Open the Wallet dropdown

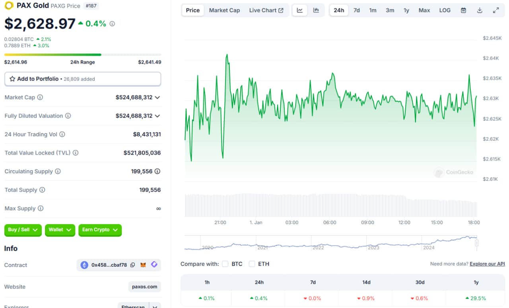click(x=60, y=230)
